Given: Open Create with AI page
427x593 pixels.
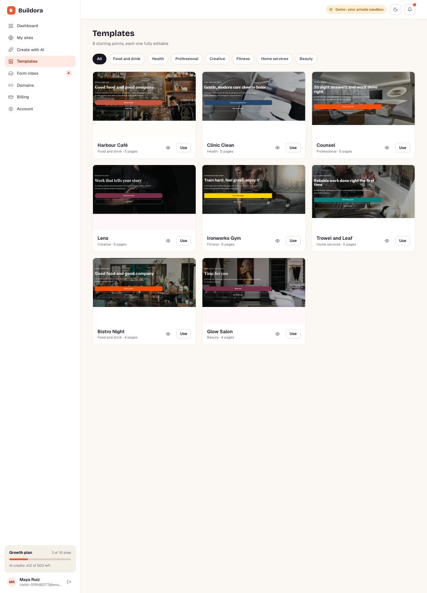Looking at the screenshot, I should coord(40,50).
